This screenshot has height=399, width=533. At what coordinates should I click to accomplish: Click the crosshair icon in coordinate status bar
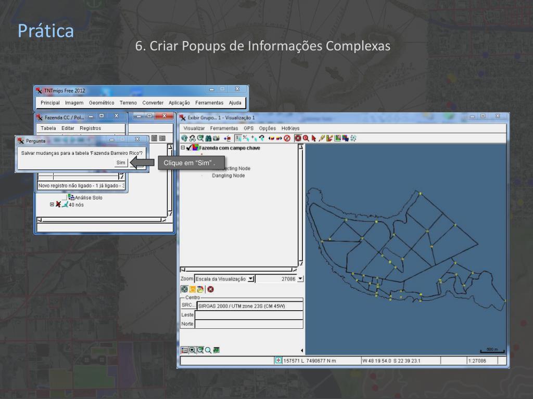[x=278, y=361]
